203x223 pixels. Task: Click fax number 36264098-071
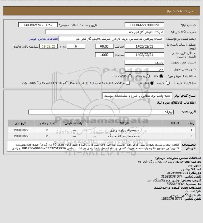coord(177,173)
